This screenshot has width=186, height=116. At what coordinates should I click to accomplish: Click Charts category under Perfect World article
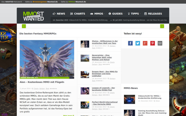click(x=112, y=107)
